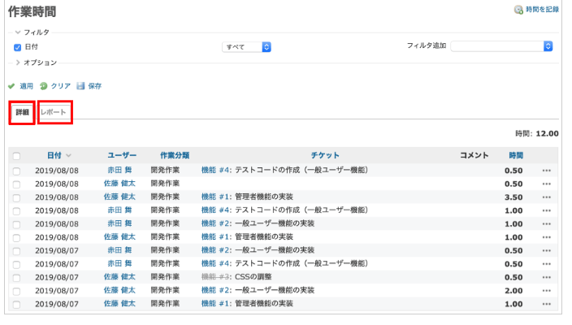Select the checkbox for the 3.50 hour row
The image size is (572, 325).
coord(16,197)
